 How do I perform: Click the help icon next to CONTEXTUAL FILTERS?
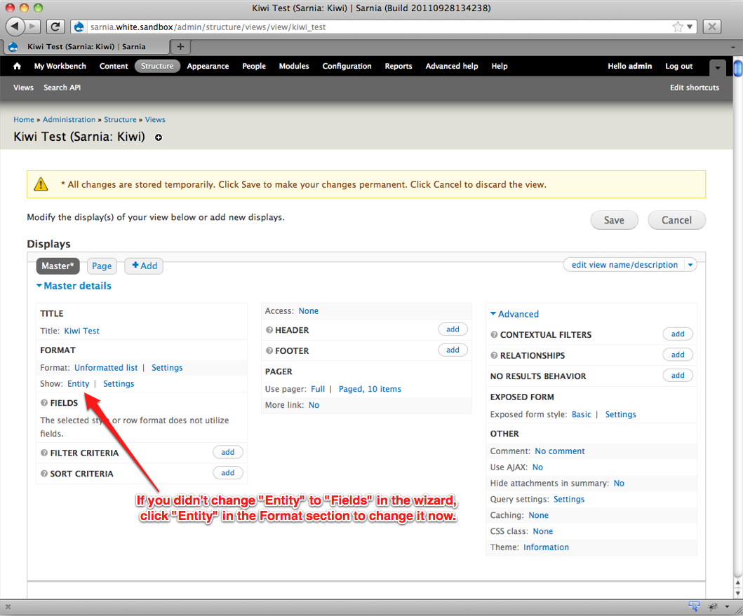tap(494, 335)
